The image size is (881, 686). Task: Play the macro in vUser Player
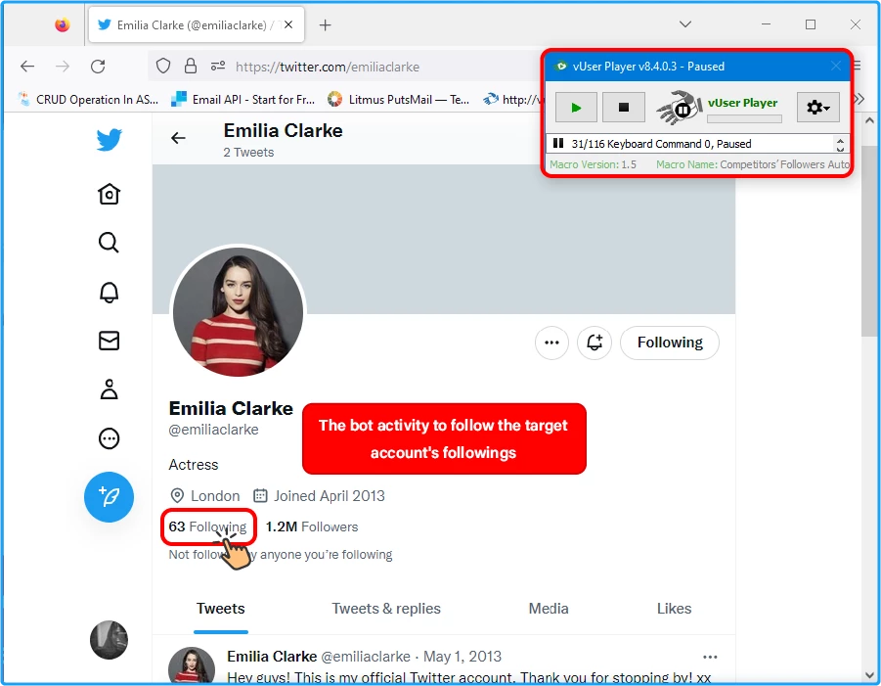576,108
